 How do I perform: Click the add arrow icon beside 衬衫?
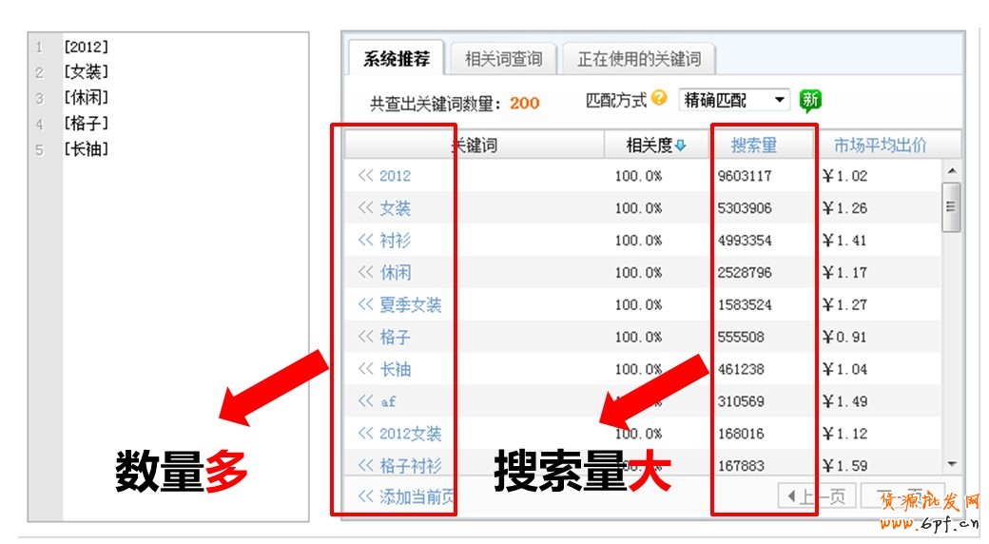[x=366, y=241]
